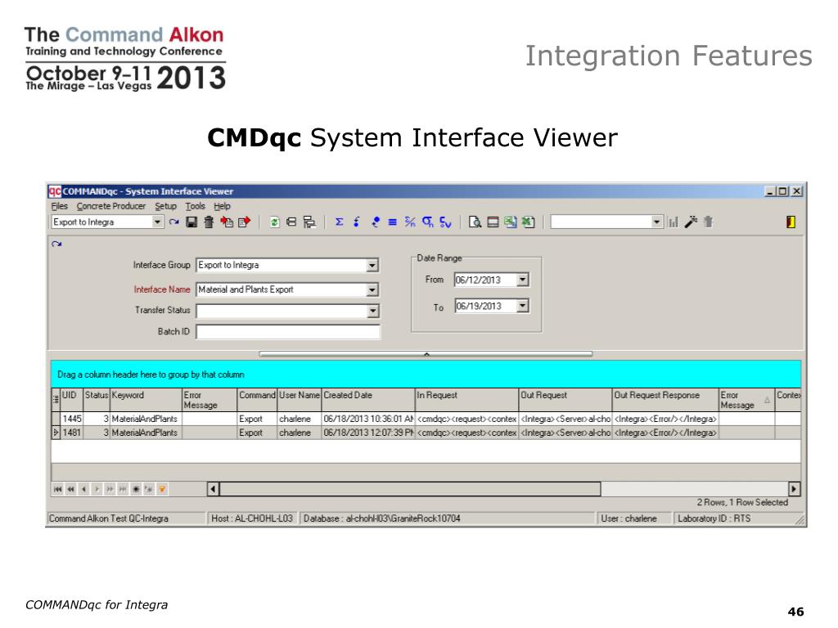
Task: Click the horizontal scrollbar thumb
Action: [410, 489]
